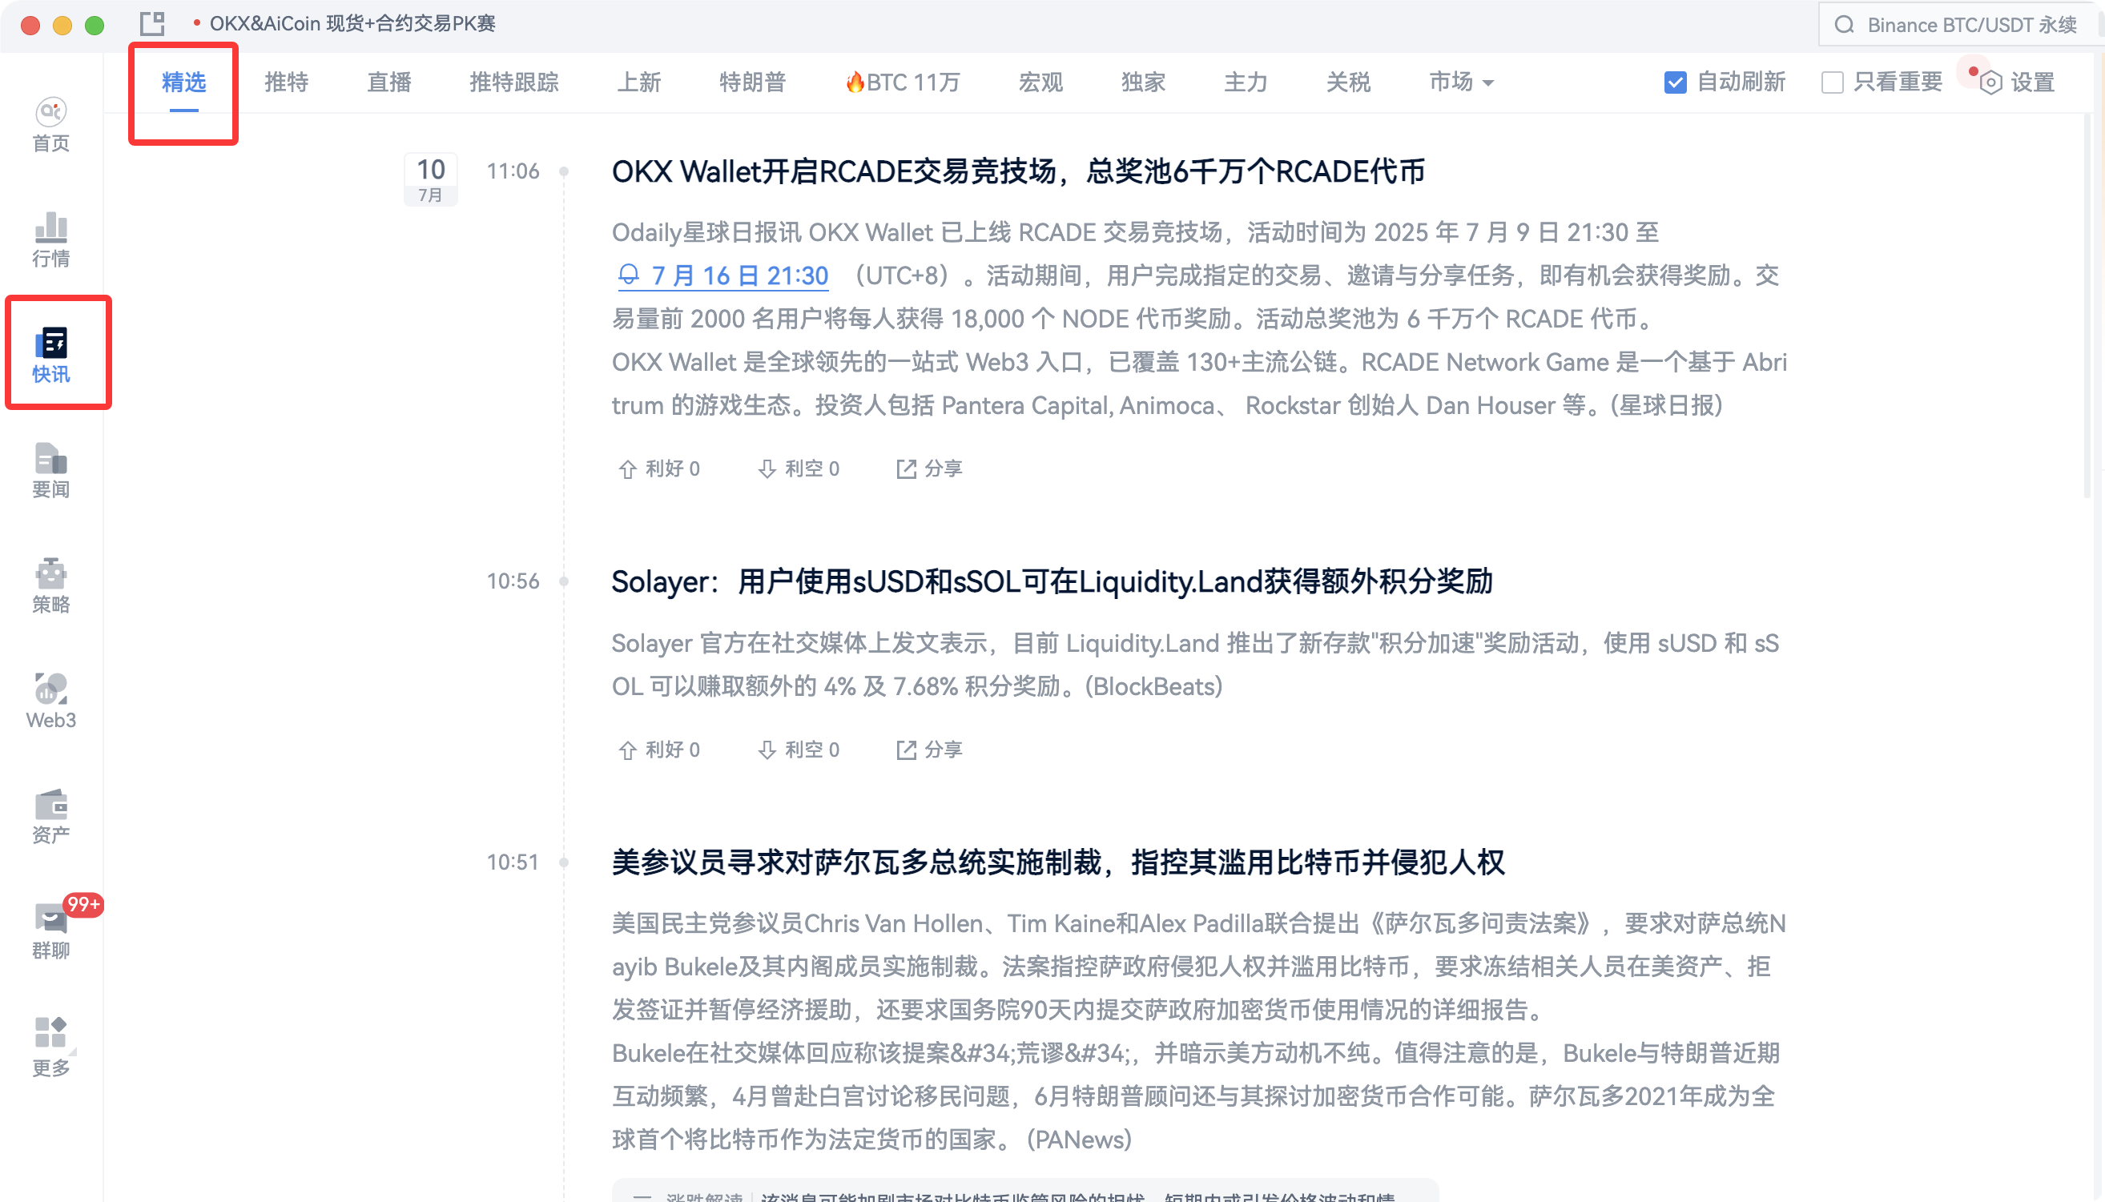2105x1202 pixels.
Task: Click the 10:51 timestamp
Action: point(513,862)
